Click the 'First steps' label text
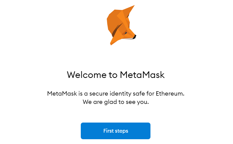Image resolution: width=233 pixels, height=144 pixels. 116,131
